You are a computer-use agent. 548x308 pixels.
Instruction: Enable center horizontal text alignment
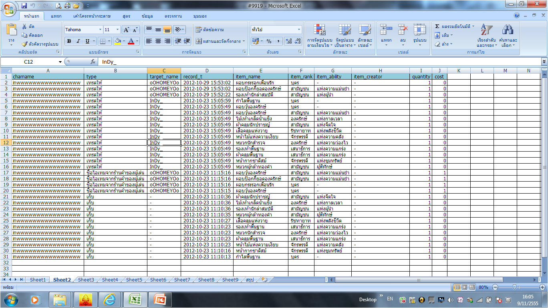pyautogui.click(x=158, y=41)
